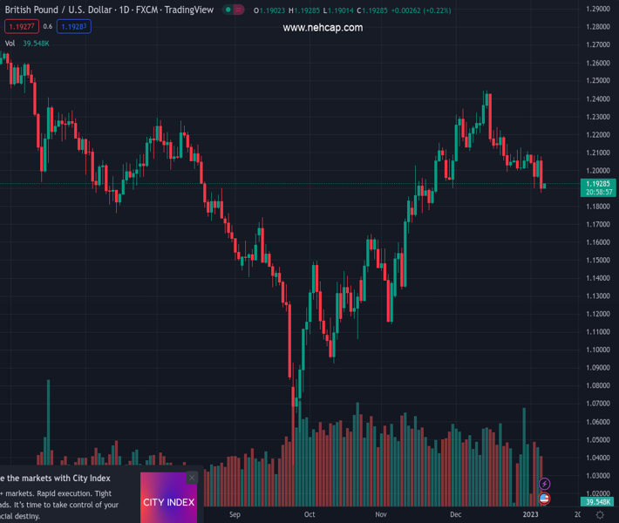Click the blue buy price 1.19287 button
619x523 pixels.
click(72, 27)
